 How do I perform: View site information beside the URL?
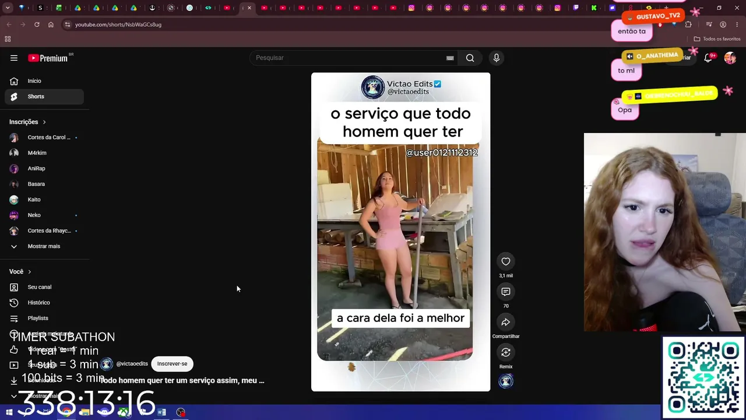pyautogui.click(x=68, y=24)
